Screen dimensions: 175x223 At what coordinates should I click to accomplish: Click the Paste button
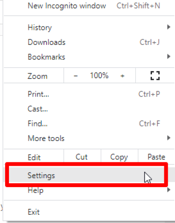pyautogui.click(x=156, y=157)
